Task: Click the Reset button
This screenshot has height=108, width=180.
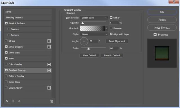Action: point(162,20)
